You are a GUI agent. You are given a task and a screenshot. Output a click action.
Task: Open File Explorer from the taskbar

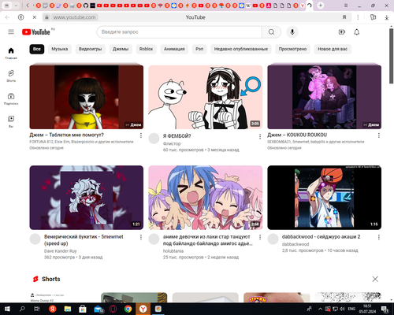click(68, 309)
